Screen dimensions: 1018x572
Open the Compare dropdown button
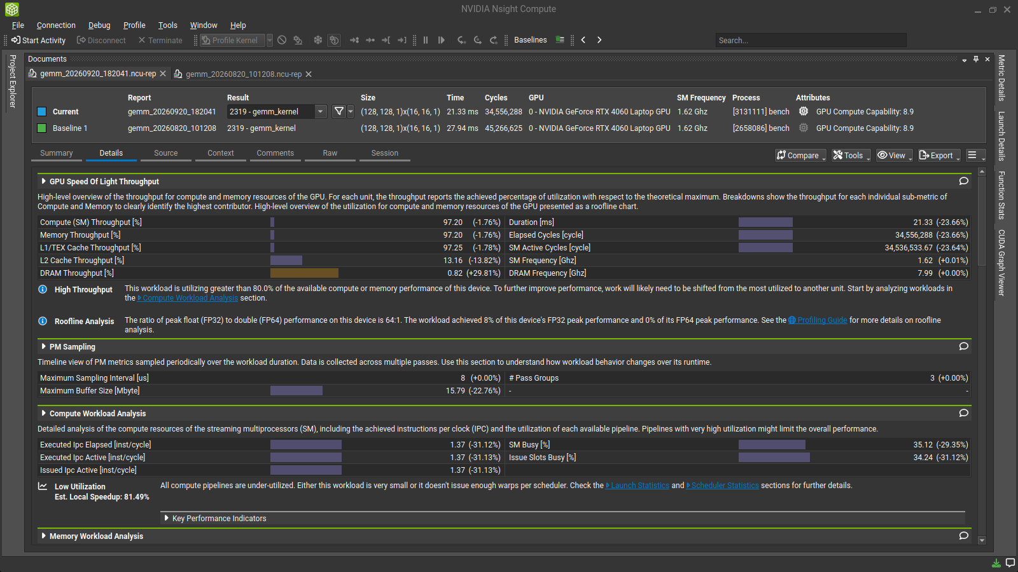click(x=800, y=155)
